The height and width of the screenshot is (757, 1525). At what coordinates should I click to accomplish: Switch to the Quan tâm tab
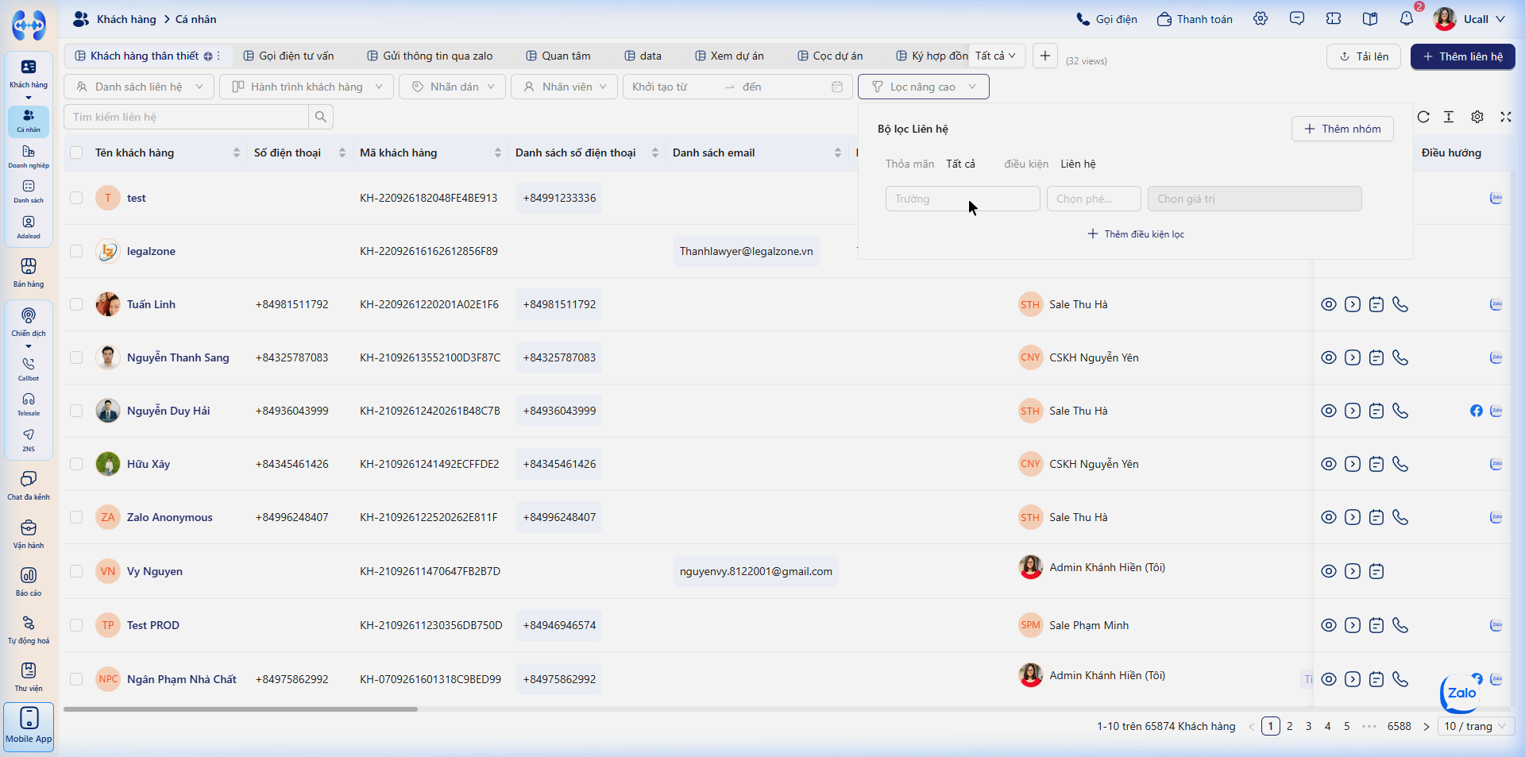(558, 56)
